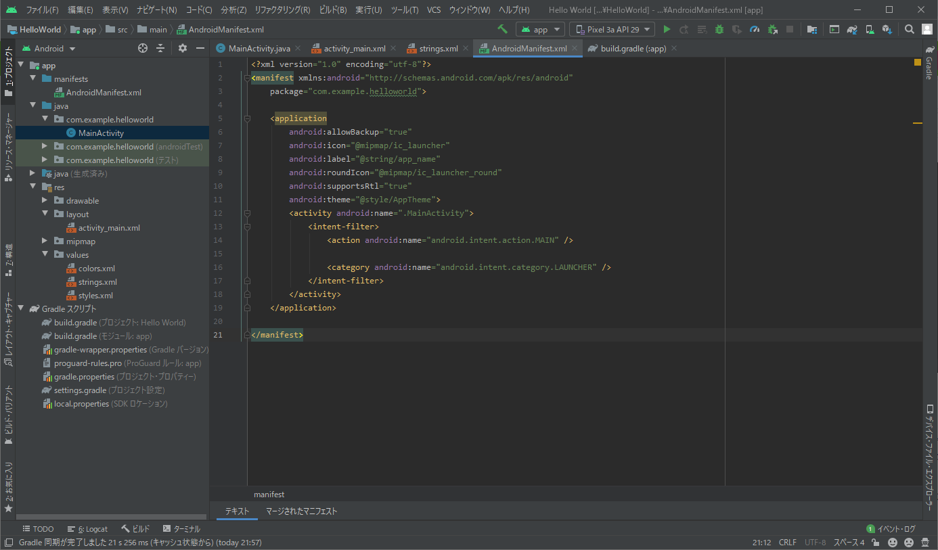938x550 pixels.
Task: Toggle the ビルド・バリアント side tool window
Action: (x=8, y=414)
